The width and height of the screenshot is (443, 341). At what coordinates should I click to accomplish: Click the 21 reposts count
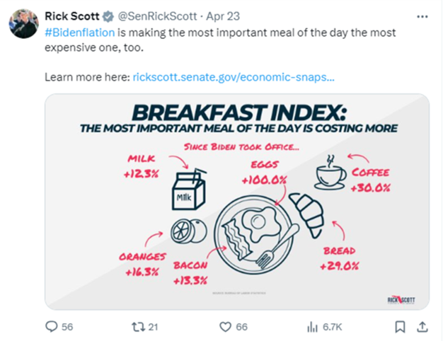click(153, 327)
